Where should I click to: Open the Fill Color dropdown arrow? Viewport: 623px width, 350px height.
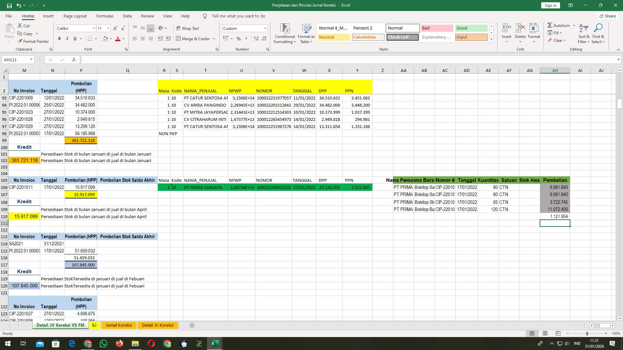[111, 39]
